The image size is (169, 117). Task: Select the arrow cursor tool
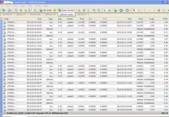click(134, 10)
